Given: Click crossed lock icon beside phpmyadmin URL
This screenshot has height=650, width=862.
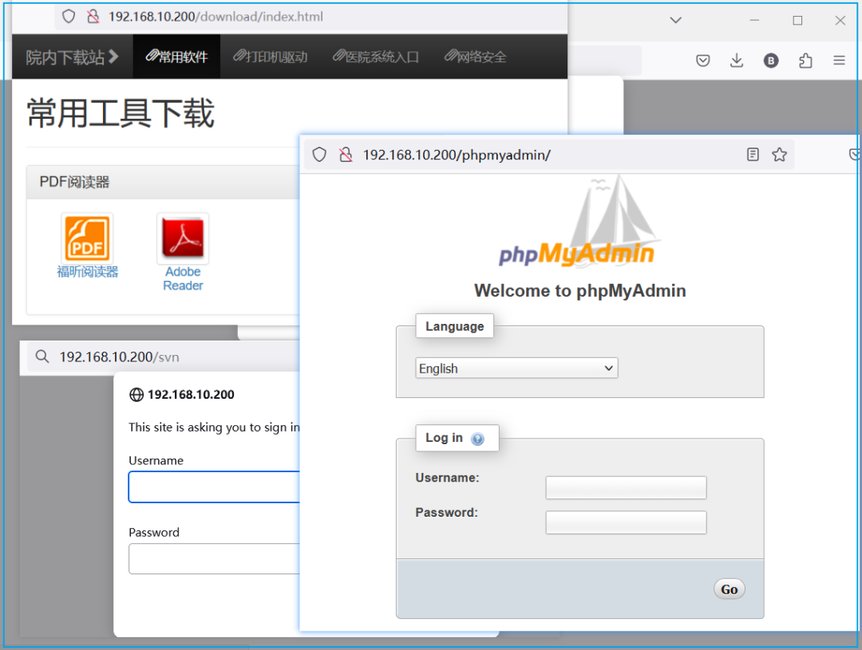Looking at the screenshot, I should pos(346,155).
